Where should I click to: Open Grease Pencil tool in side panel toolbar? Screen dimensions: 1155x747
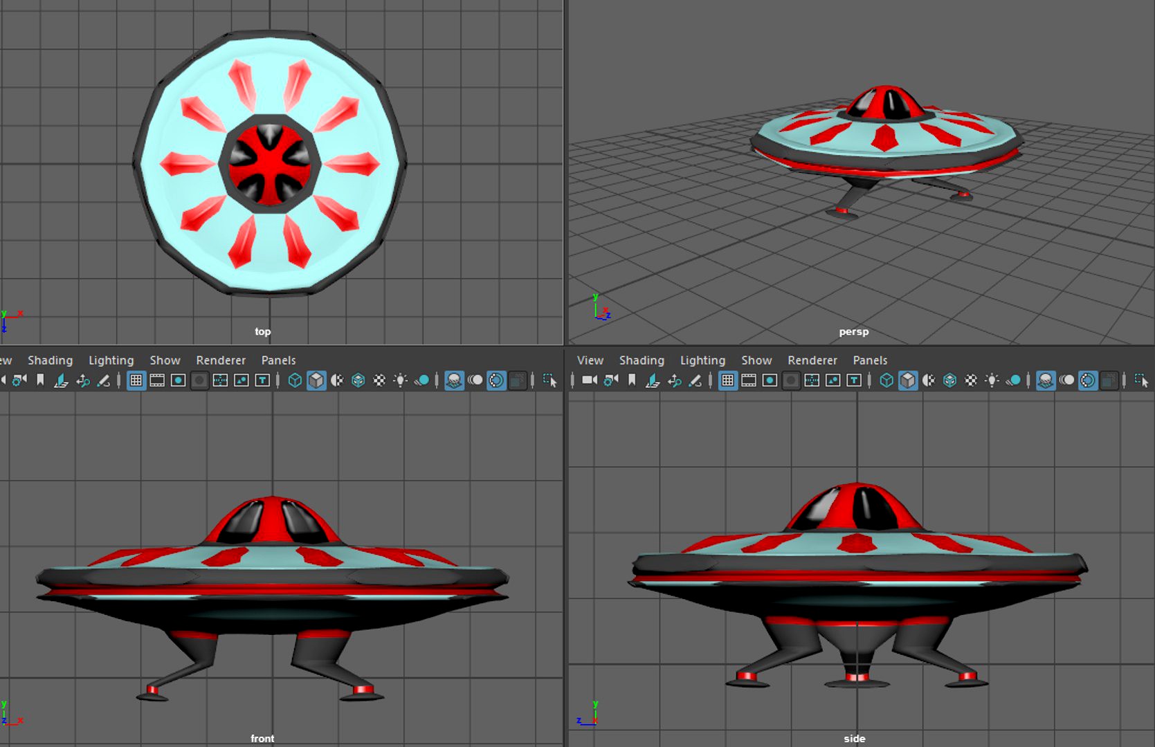[x=695, y=380]
